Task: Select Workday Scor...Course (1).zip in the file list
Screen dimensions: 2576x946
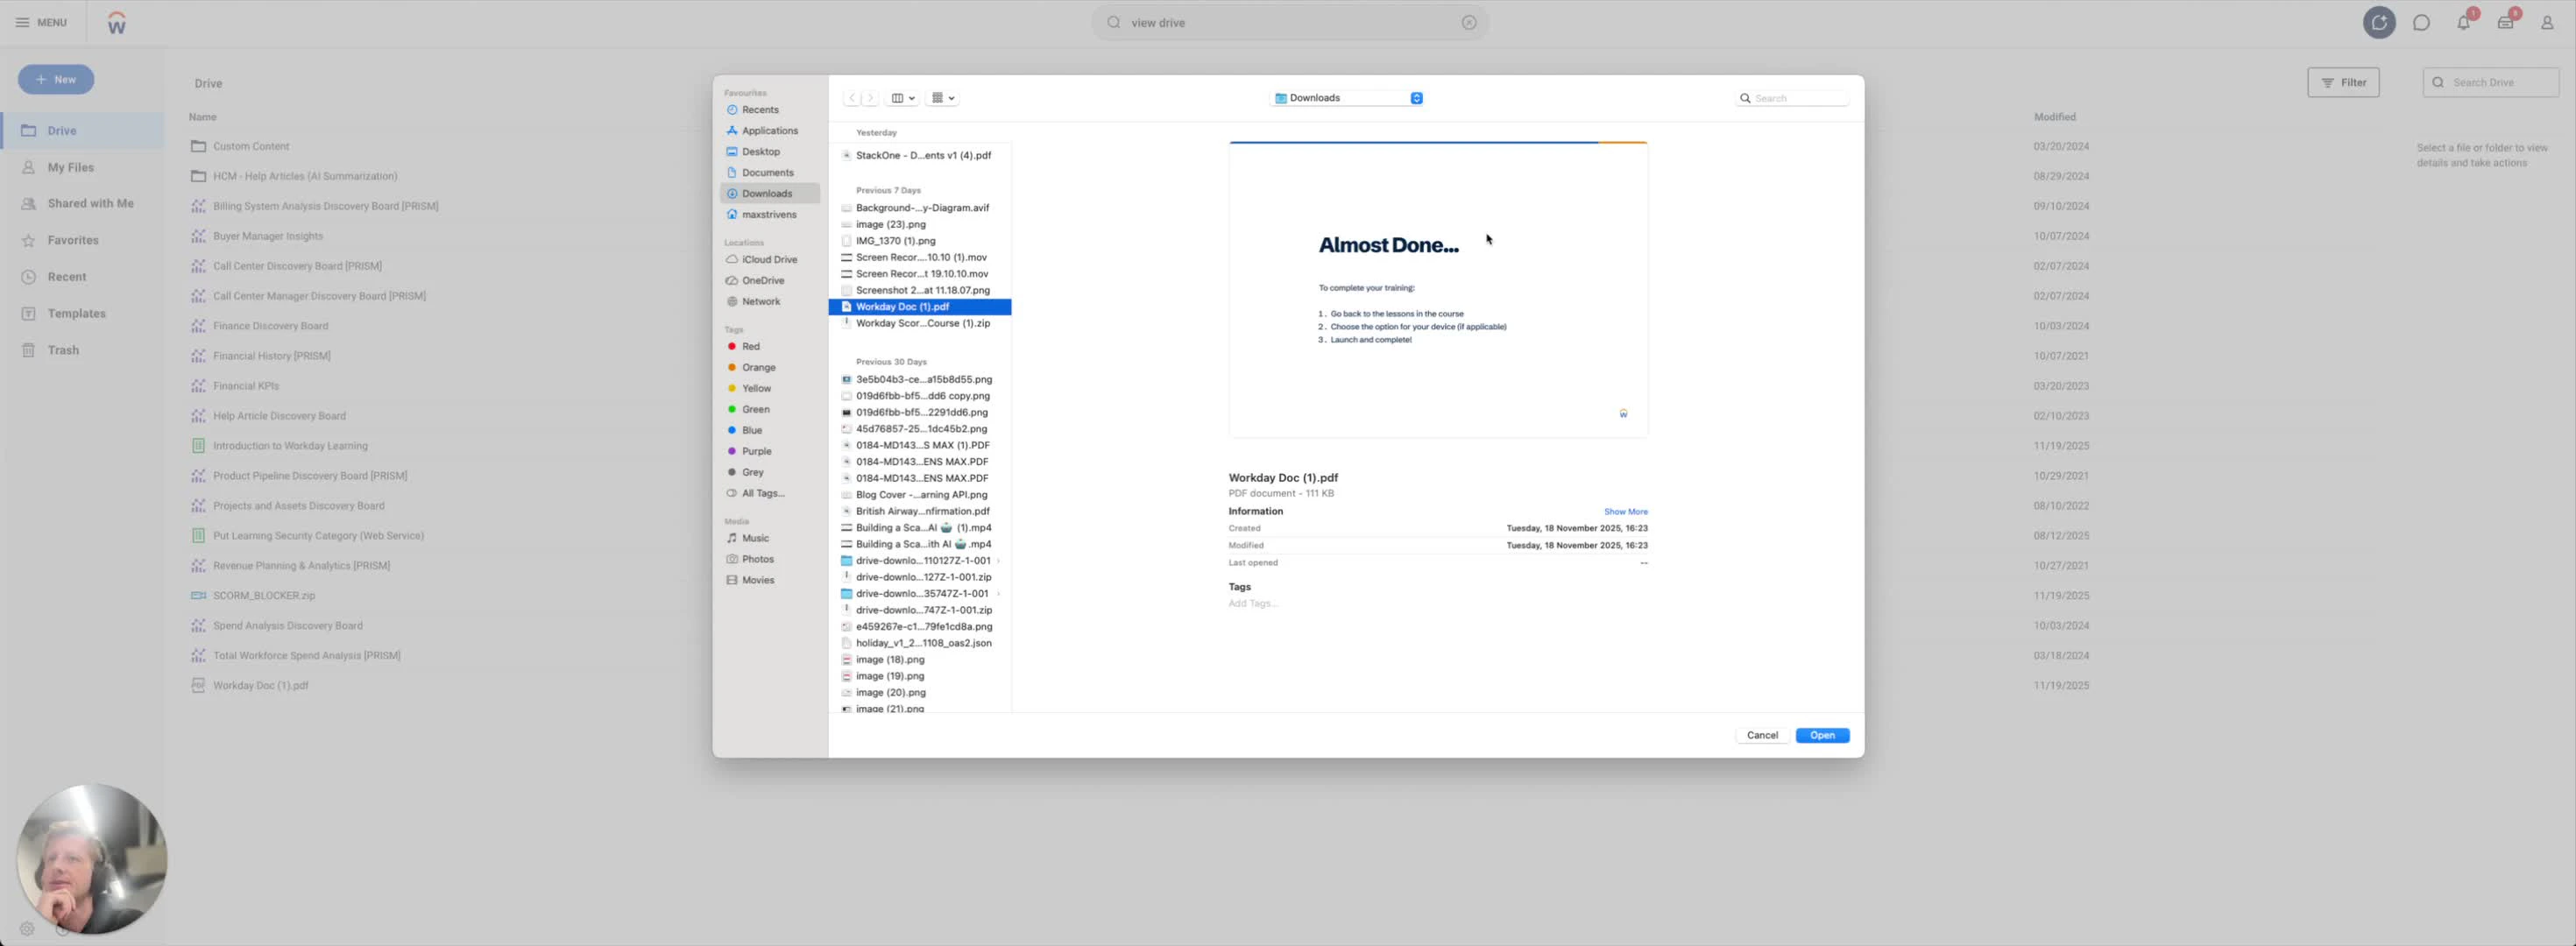Action: click(921, 323)
